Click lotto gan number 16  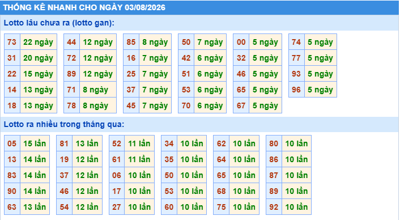point(131,58)
